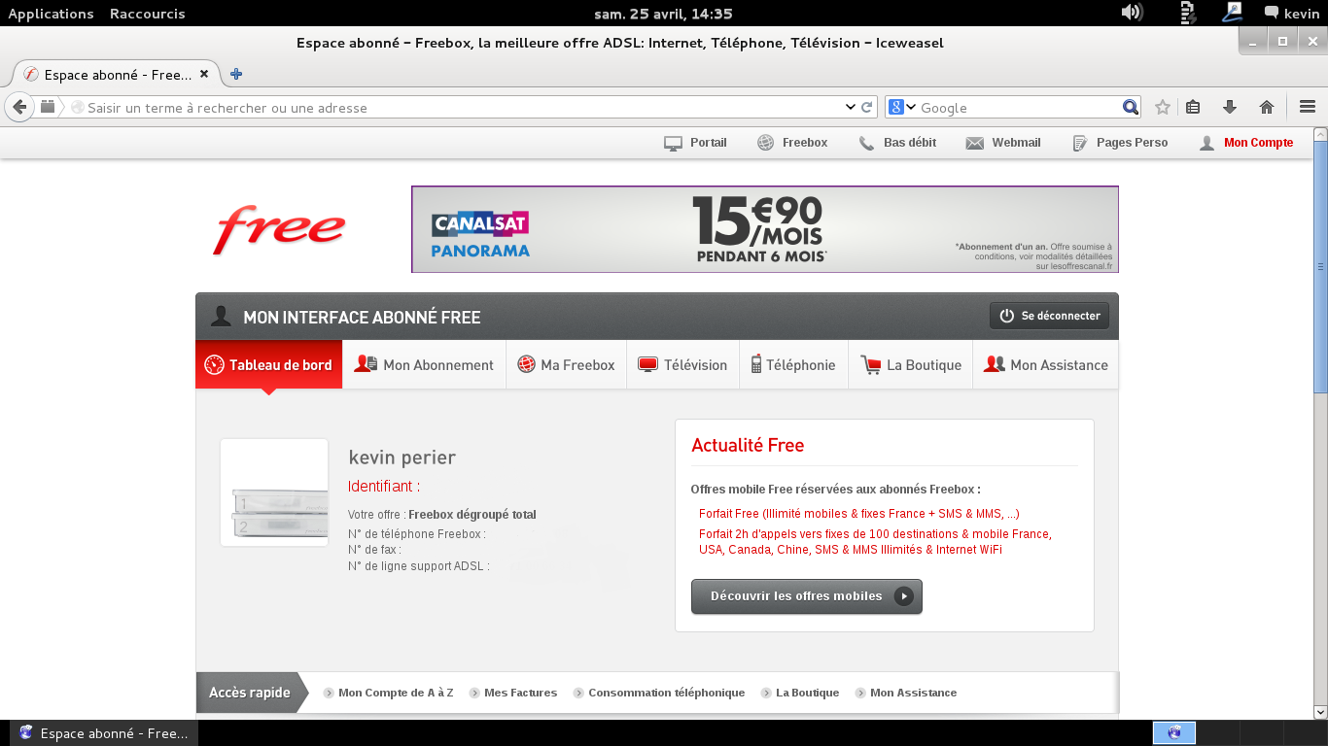
Task: Click the Free logo
Action: [x=279, y=229]
